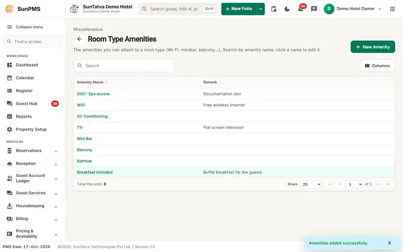Click the global guest search box
Screen dimensions: 403x252
(x=178, y=9)
